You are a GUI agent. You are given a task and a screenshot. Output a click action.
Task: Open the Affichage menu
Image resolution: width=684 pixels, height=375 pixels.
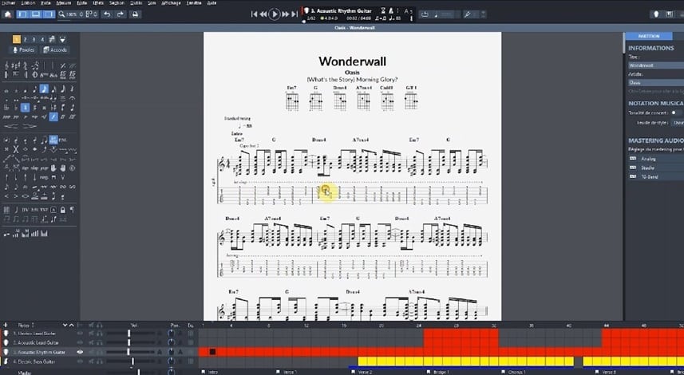click(x=171, y=3)
